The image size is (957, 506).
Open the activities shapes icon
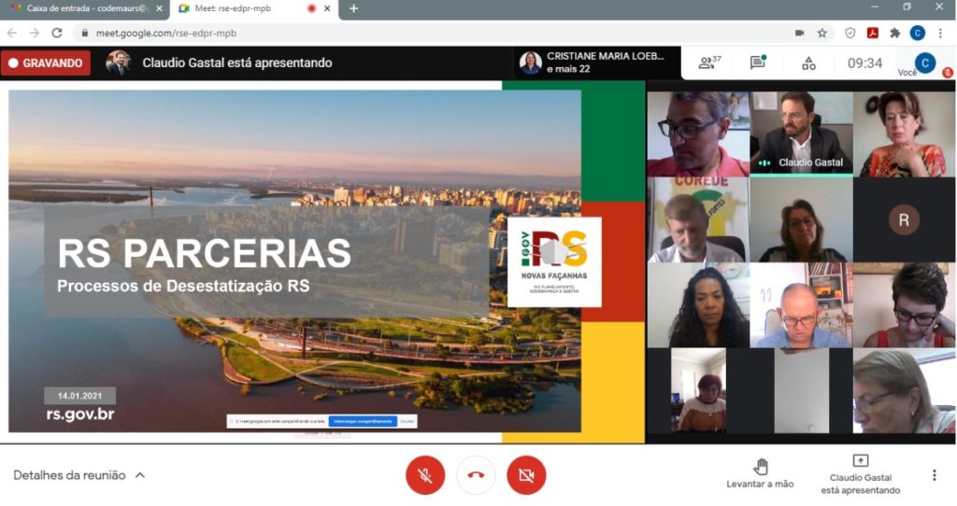coord(808,63)
